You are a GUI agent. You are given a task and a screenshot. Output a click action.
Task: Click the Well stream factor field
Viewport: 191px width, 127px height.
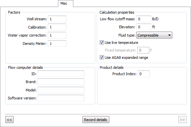pyautogui.click(x=57, y=19)
